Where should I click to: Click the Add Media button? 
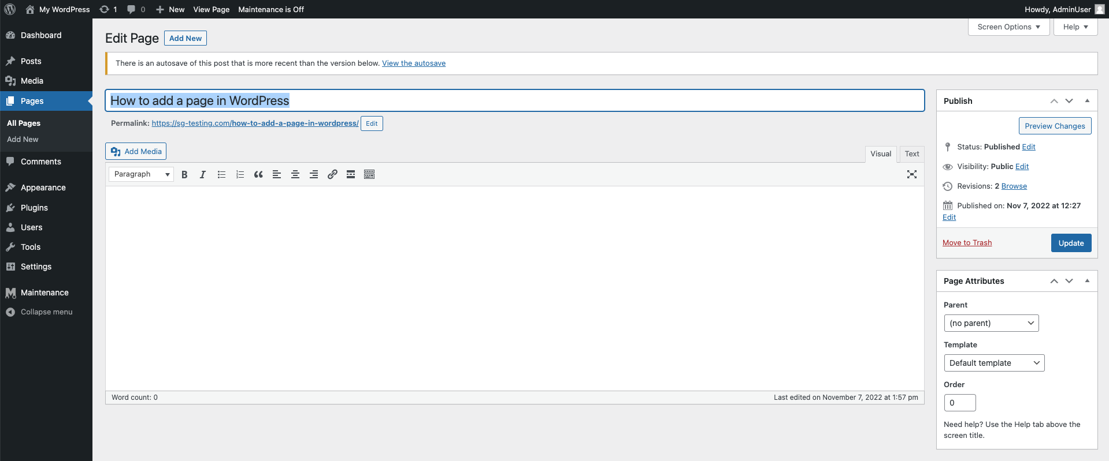click(x=136, y=151)
